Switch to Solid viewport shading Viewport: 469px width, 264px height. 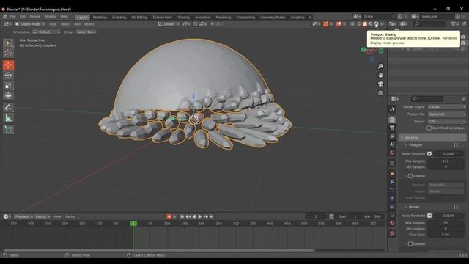[365, 24]
